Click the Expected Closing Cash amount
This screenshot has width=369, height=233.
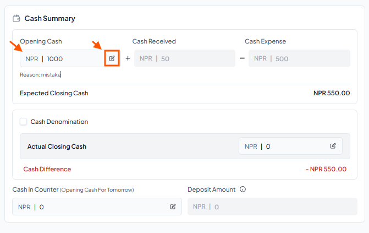point(332,93)
